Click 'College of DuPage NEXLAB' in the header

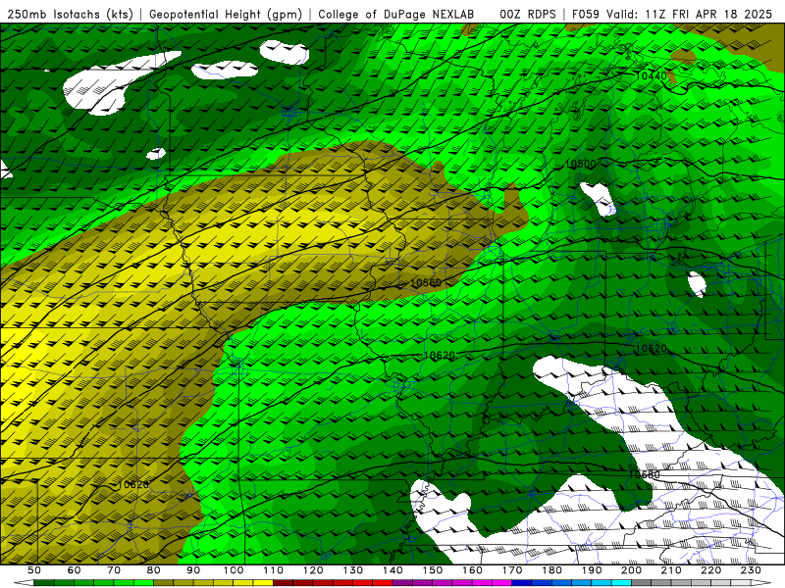click(396, 15)
